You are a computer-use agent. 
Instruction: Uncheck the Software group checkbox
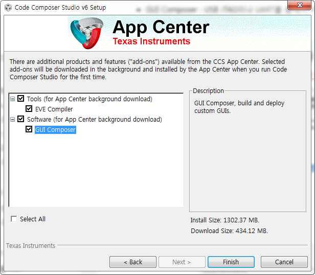[x=20, y=119]
